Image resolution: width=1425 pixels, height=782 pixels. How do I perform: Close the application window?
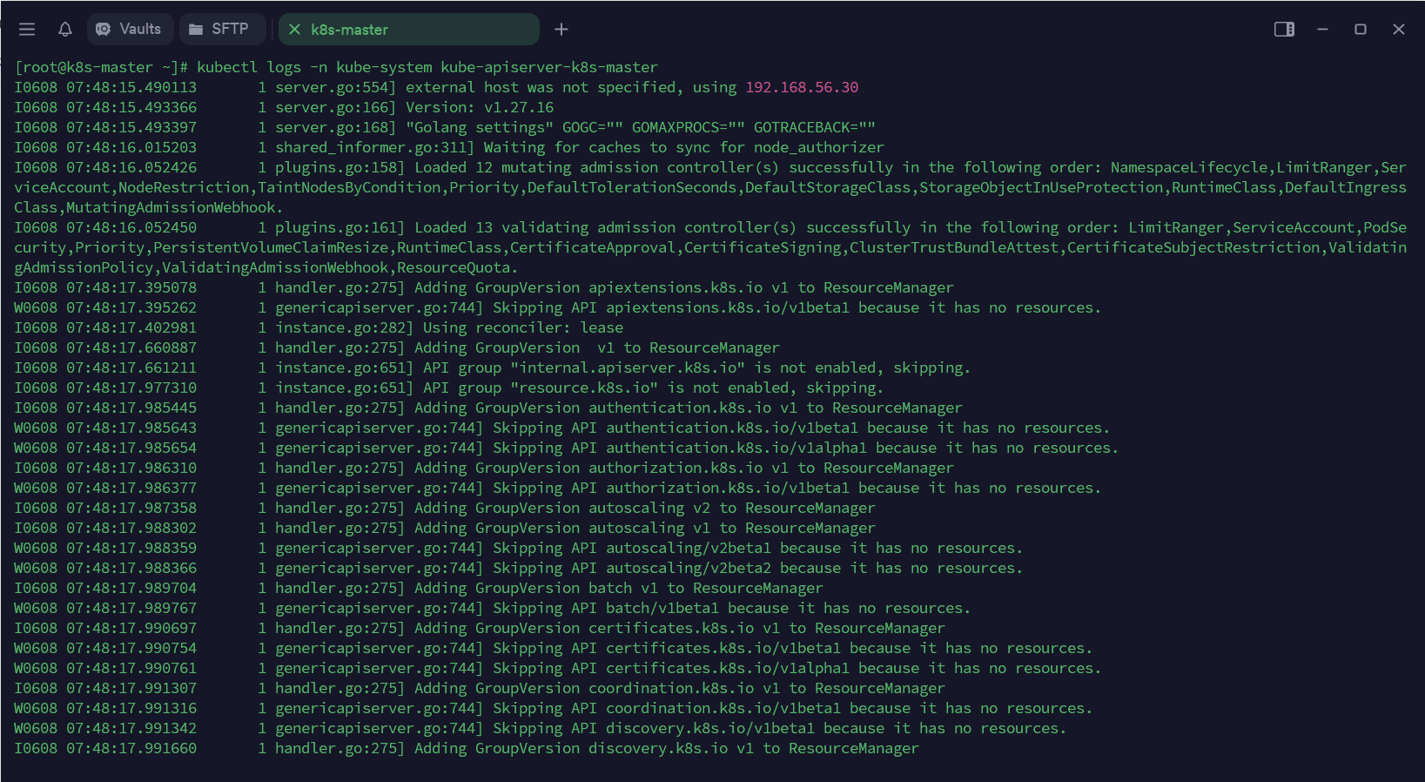point(1399,30)
